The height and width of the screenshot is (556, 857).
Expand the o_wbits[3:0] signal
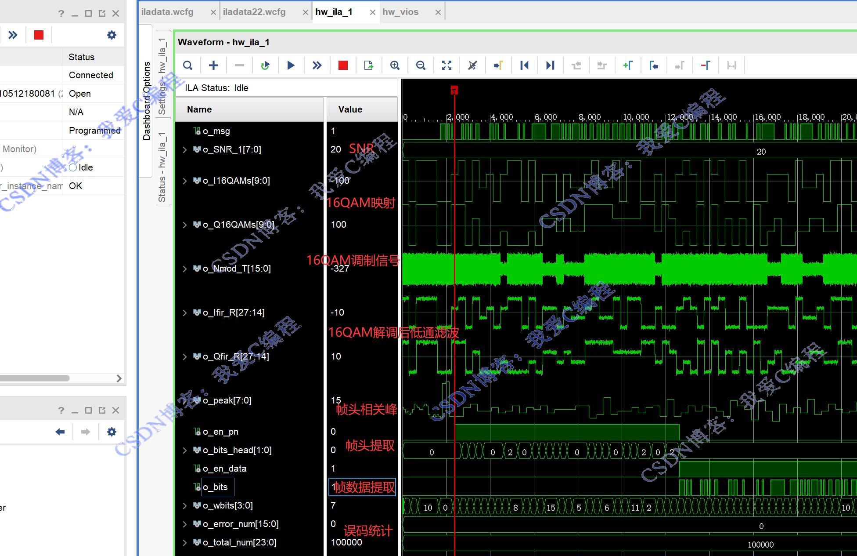click(x=185, y=505)
